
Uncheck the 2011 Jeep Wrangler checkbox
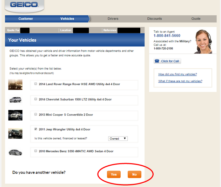pos(36,129)
